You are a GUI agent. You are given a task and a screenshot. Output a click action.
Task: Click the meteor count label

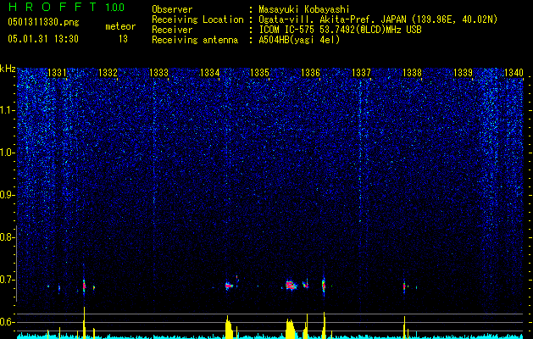click(120, 26)
